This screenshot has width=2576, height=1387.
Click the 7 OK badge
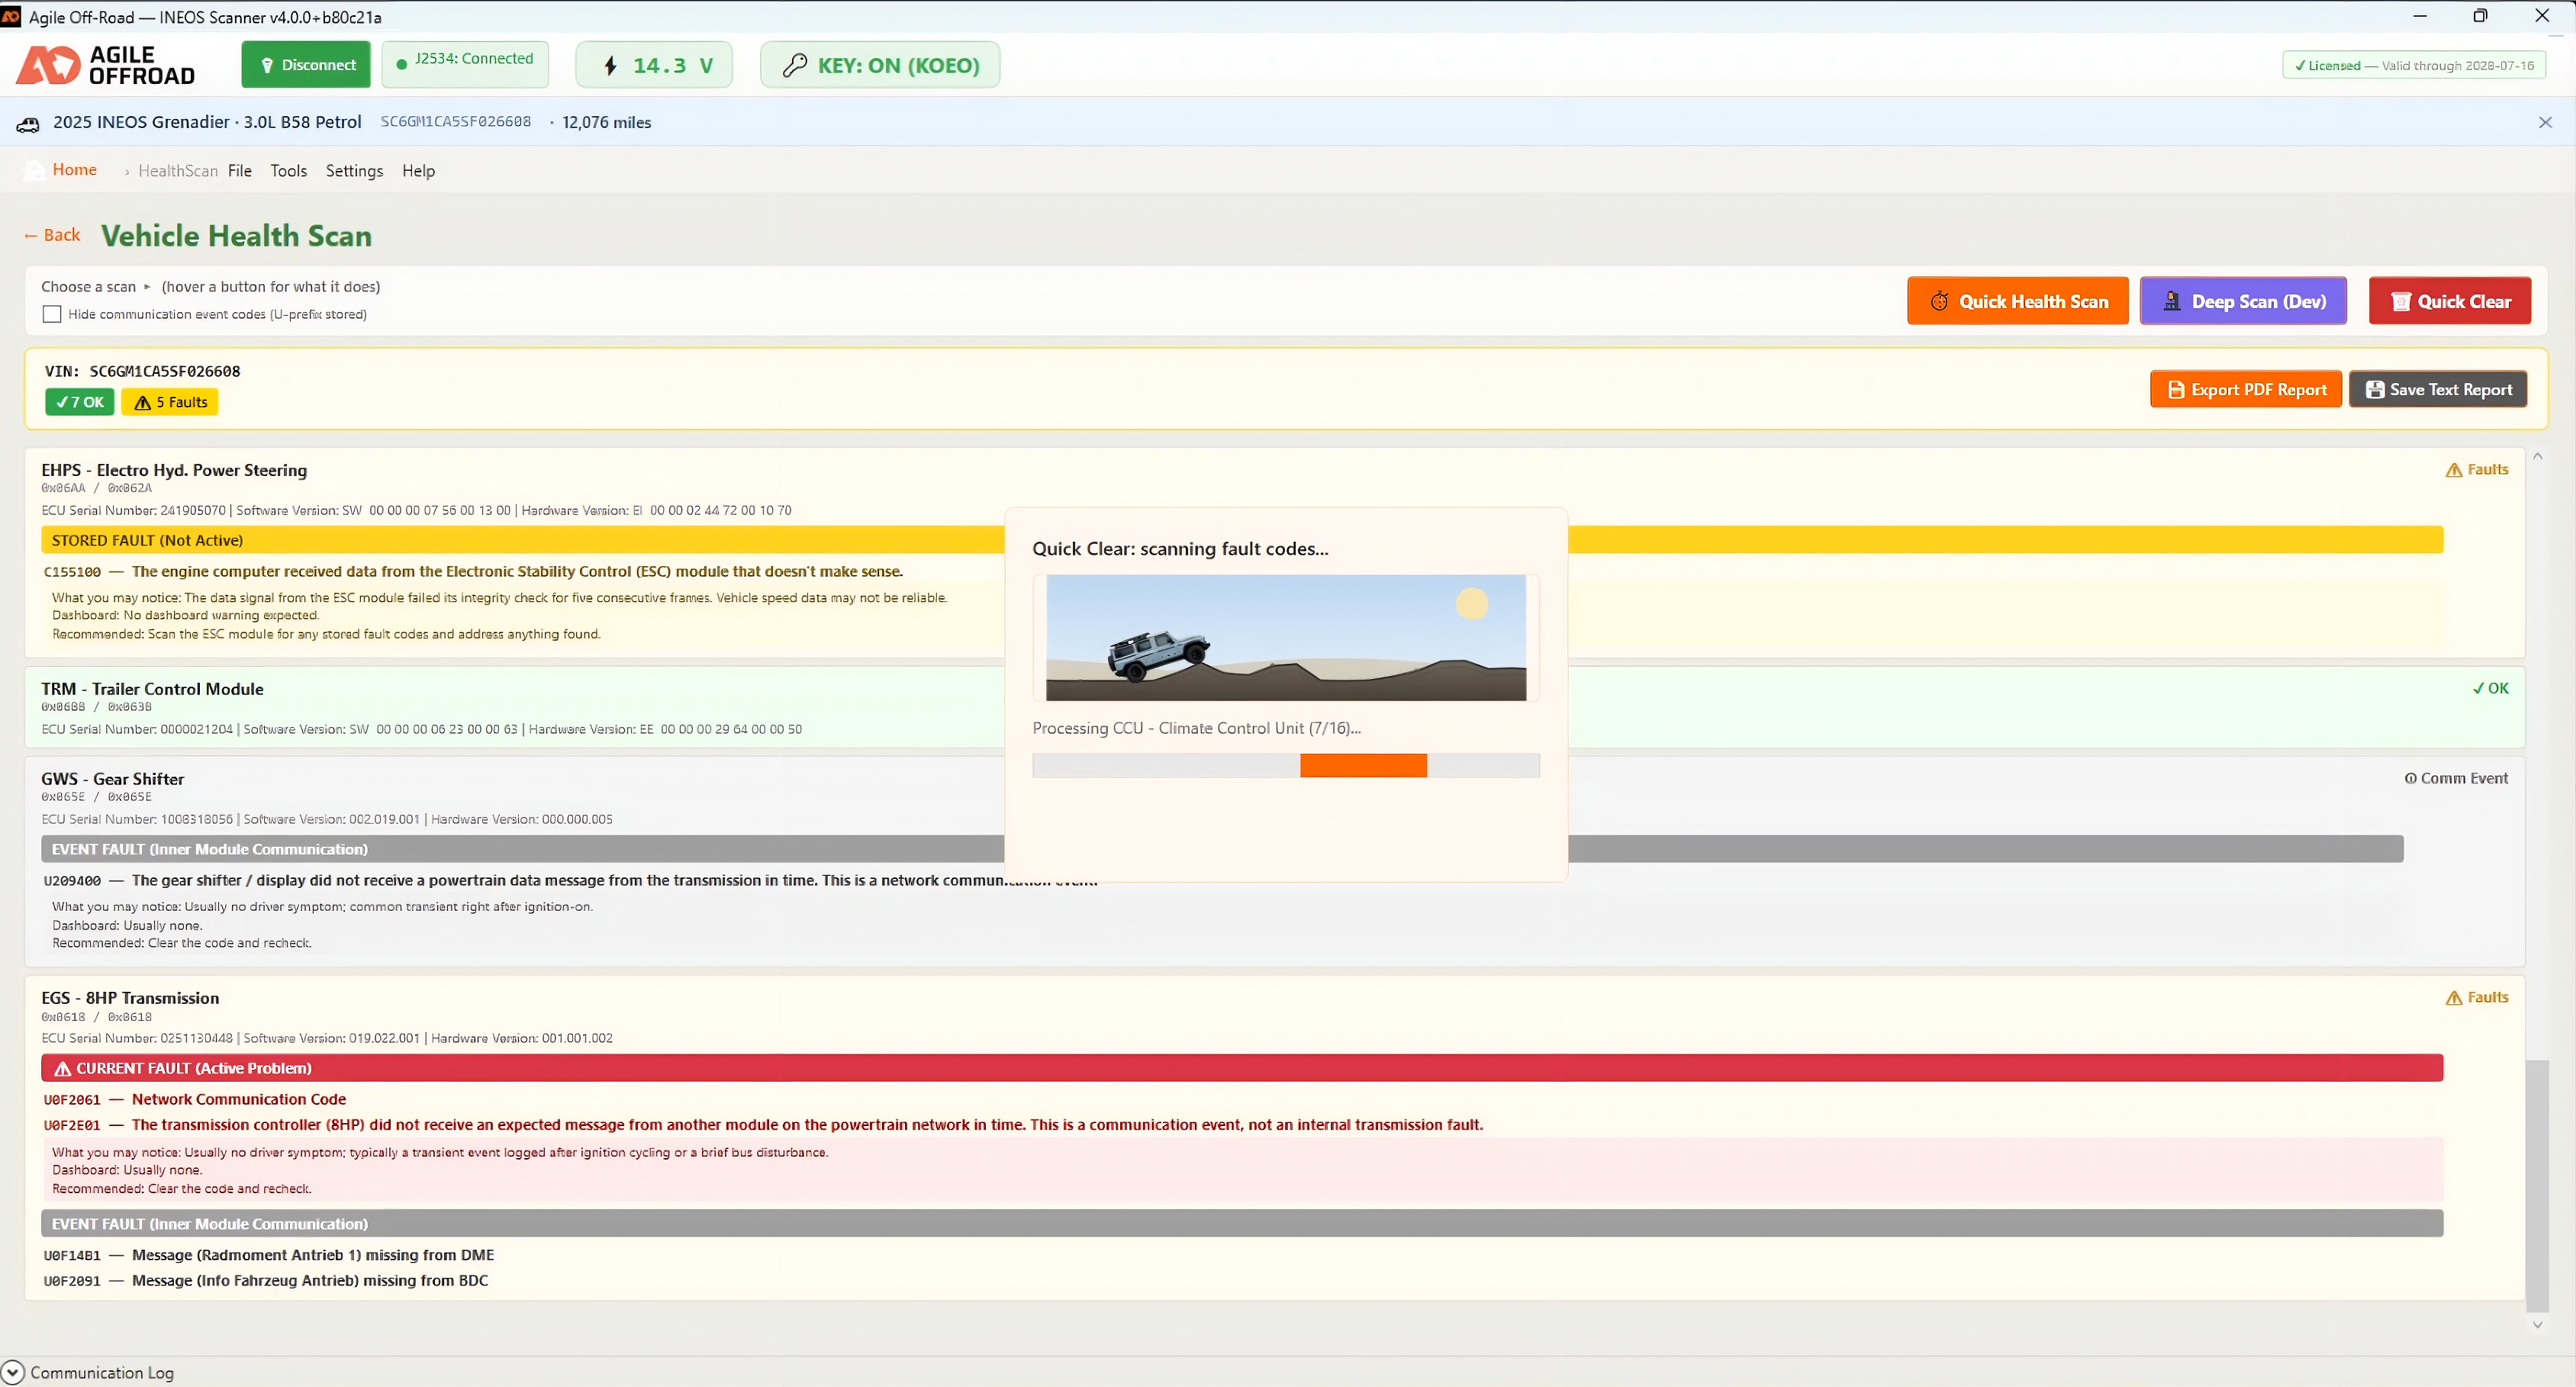coord(79,403)
